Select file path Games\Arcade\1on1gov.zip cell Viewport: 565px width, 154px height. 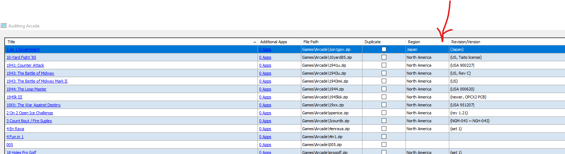point(332,49)
